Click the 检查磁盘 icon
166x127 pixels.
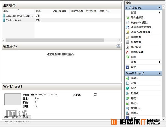pos(128,42)
